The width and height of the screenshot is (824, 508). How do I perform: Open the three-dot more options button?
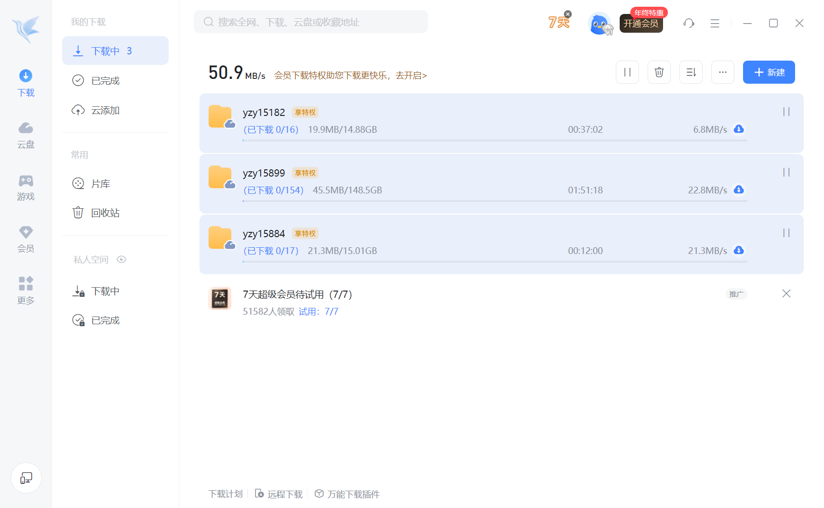723,72
